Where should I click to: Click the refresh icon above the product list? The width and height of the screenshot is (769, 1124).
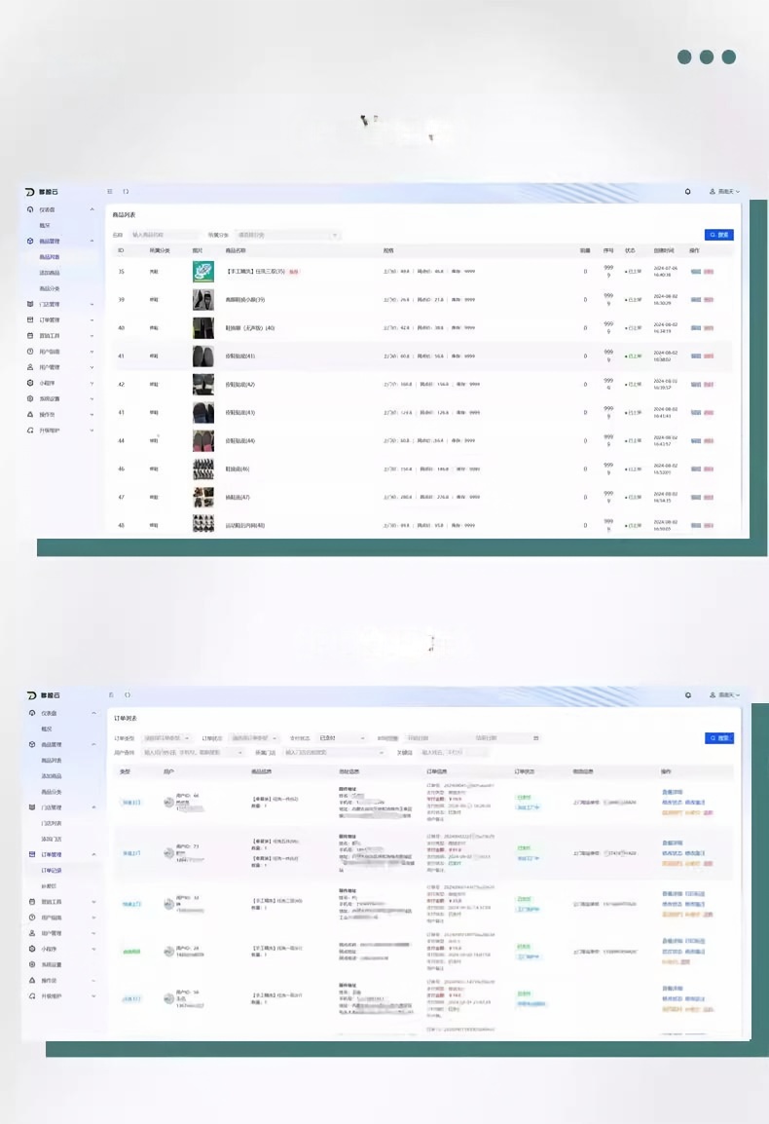(126, 192)
